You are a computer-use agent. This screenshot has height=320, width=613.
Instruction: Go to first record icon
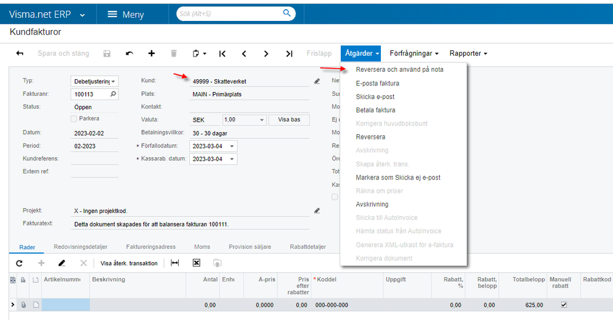(x=222, y=53)
